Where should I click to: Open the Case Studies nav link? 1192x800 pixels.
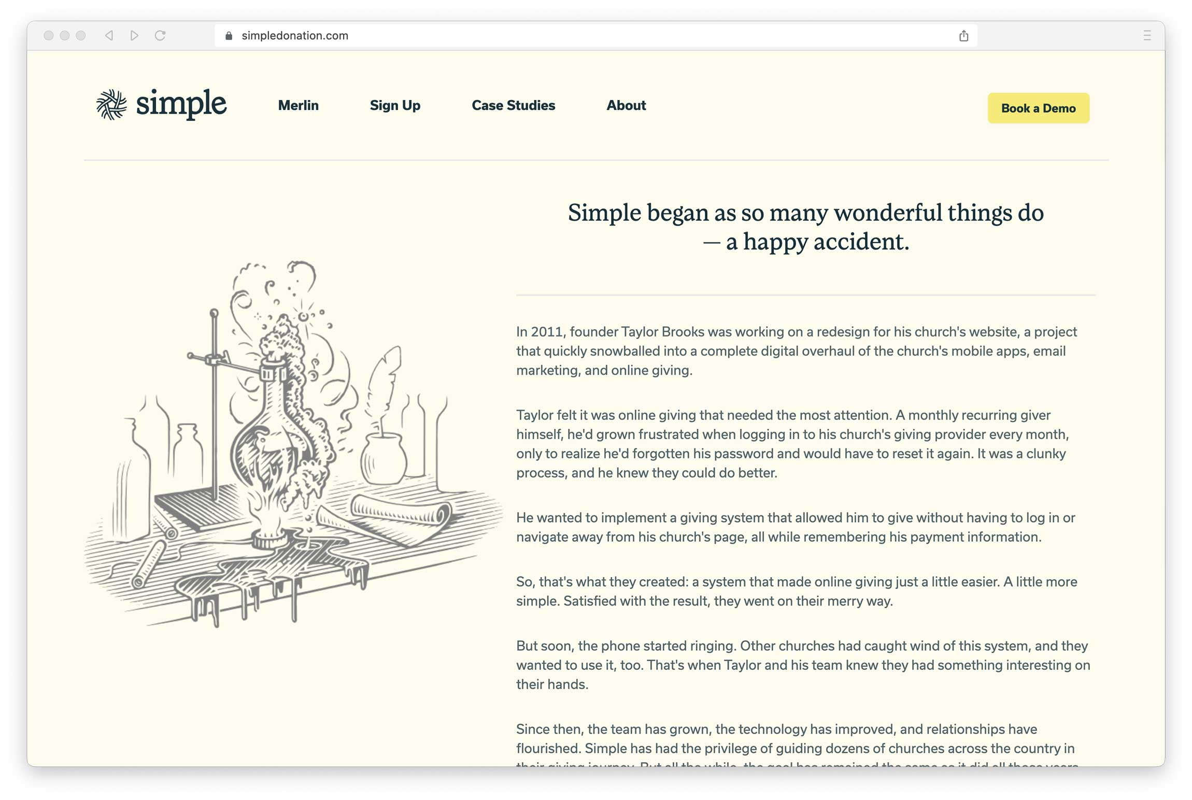(x=513, y=105)
